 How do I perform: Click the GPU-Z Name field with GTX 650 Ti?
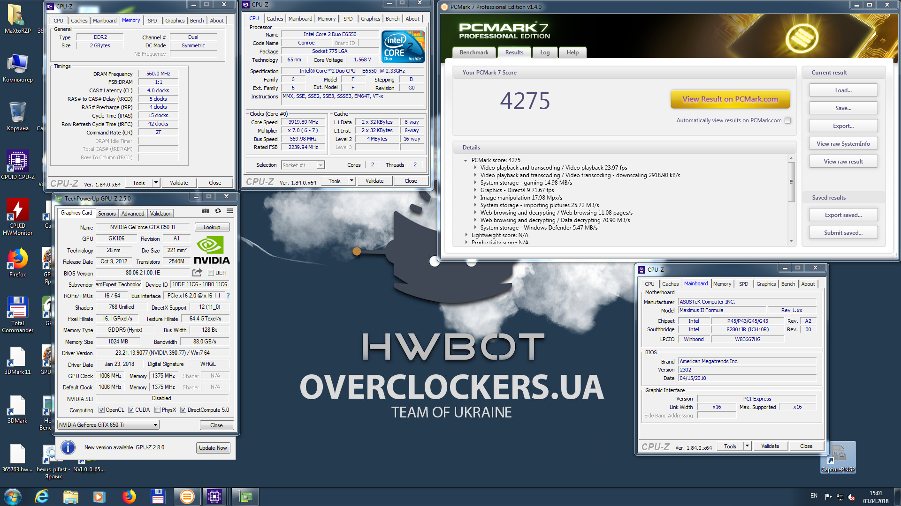(143, 227)
